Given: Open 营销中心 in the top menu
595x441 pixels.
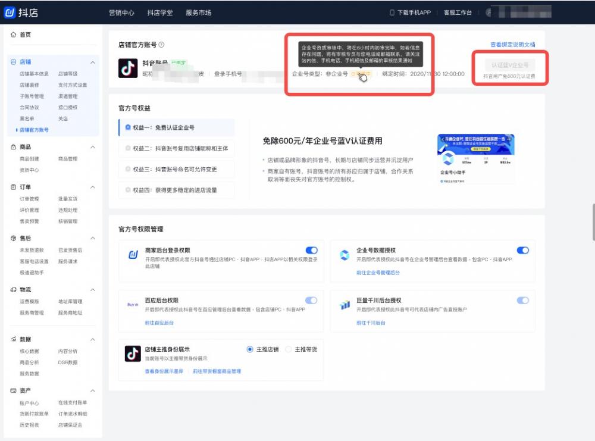Looking at the screenshot, I should coord(121,12).
